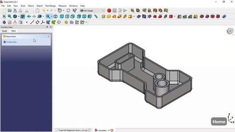Viewport: 235px width, 132px height.
Task: Open the Part Design menu
Action: 51,6
